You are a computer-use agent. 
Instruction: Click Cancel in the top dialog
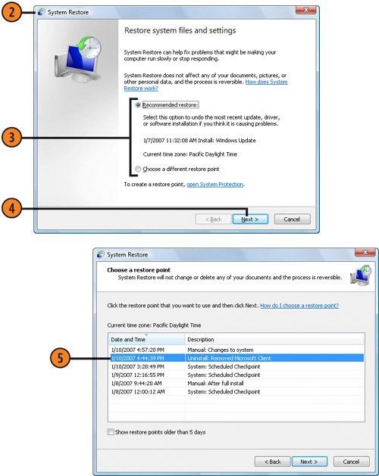(292, 219)
